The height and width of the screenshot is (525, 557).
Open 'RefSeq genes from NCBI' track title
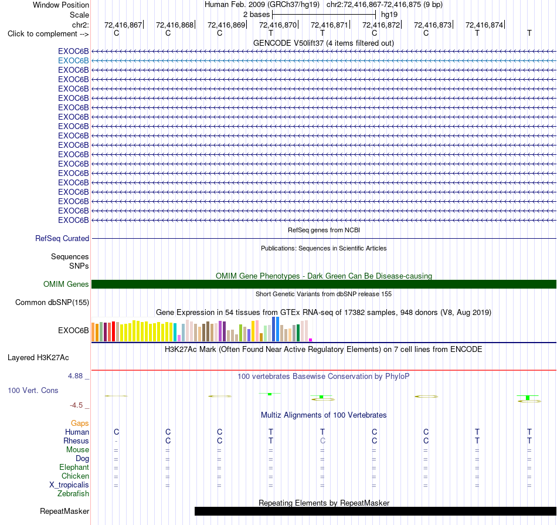pyautogui.click(x=324, y=230)
